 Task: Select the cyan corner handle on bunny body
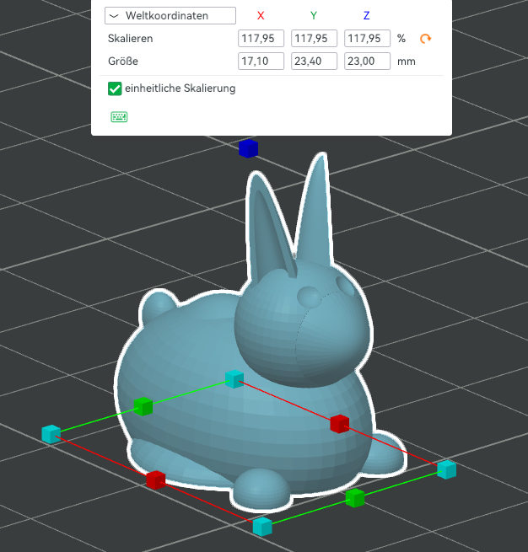[x=234, y=379]
